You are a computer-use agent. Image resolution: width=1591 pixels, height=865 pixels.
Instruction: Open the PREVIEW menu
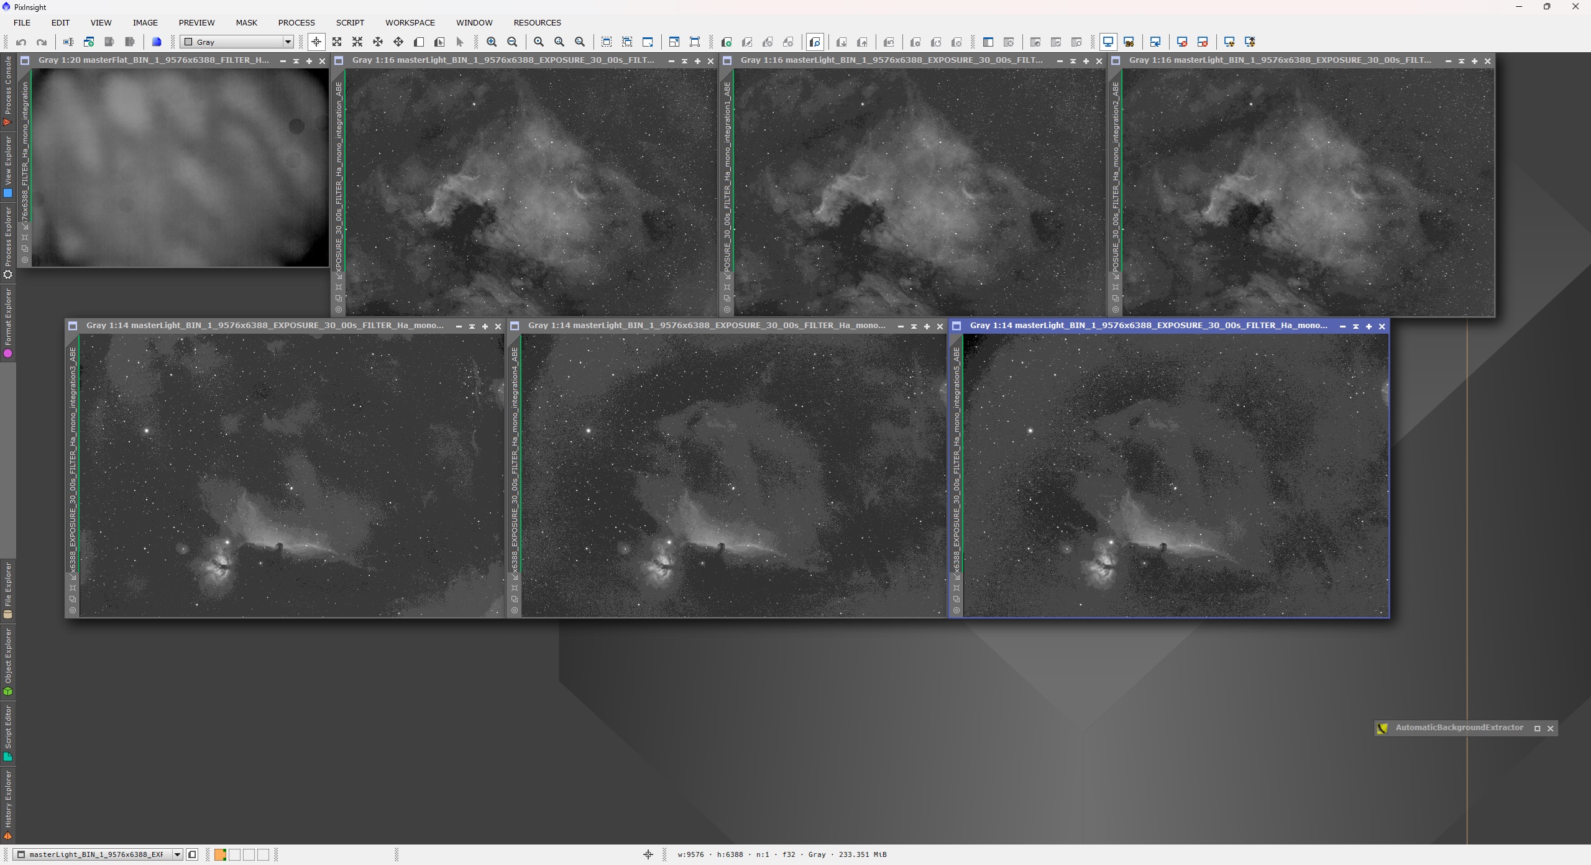click(x=196, y=22)
